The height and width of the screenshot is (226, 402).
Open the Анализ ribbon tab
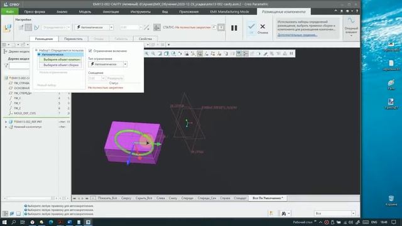point(62,11)
